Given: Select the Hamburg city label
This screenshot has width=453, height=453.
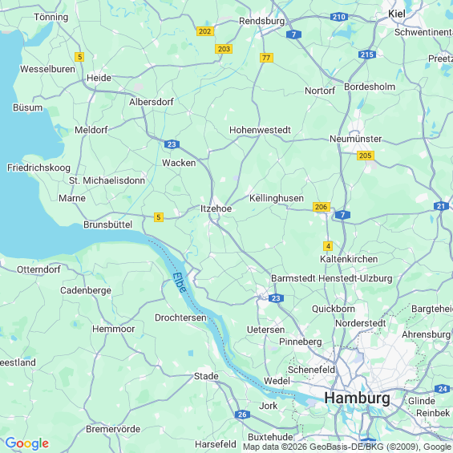Looking at the screenshot, I should click(357, 398).
